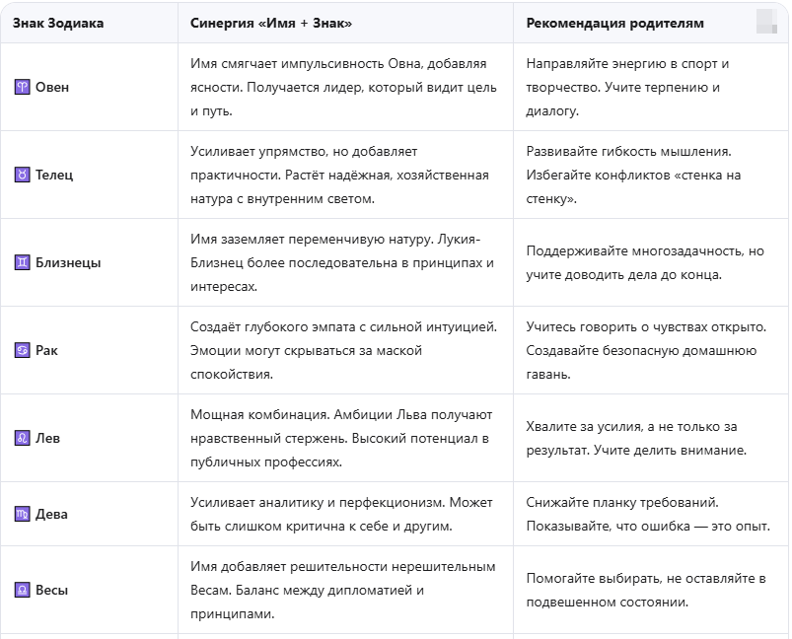The image size is (792, 639).
Task: Click the Дева parent recommendation text
Action: click(x=648, y=514)
